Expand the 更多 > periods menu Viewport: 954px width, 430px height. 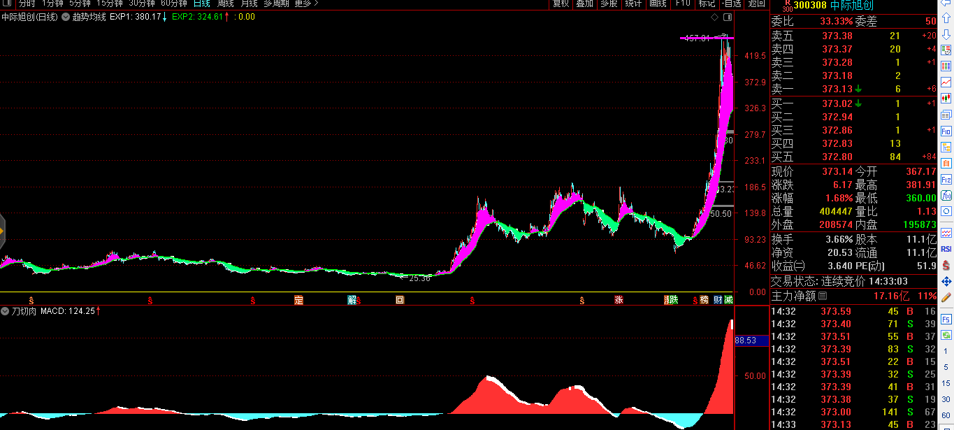click(306, 3)
